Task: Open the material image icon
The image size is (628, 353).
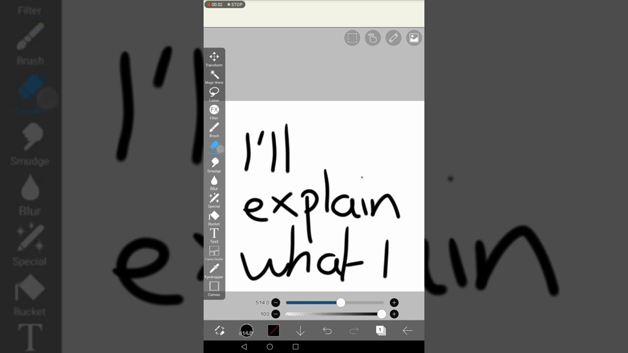Action: coord(414,38)
